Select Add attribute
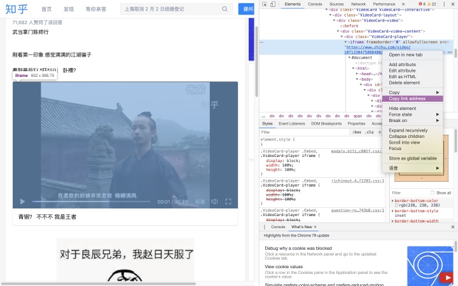The image size is (458, 286). (412, 64)
